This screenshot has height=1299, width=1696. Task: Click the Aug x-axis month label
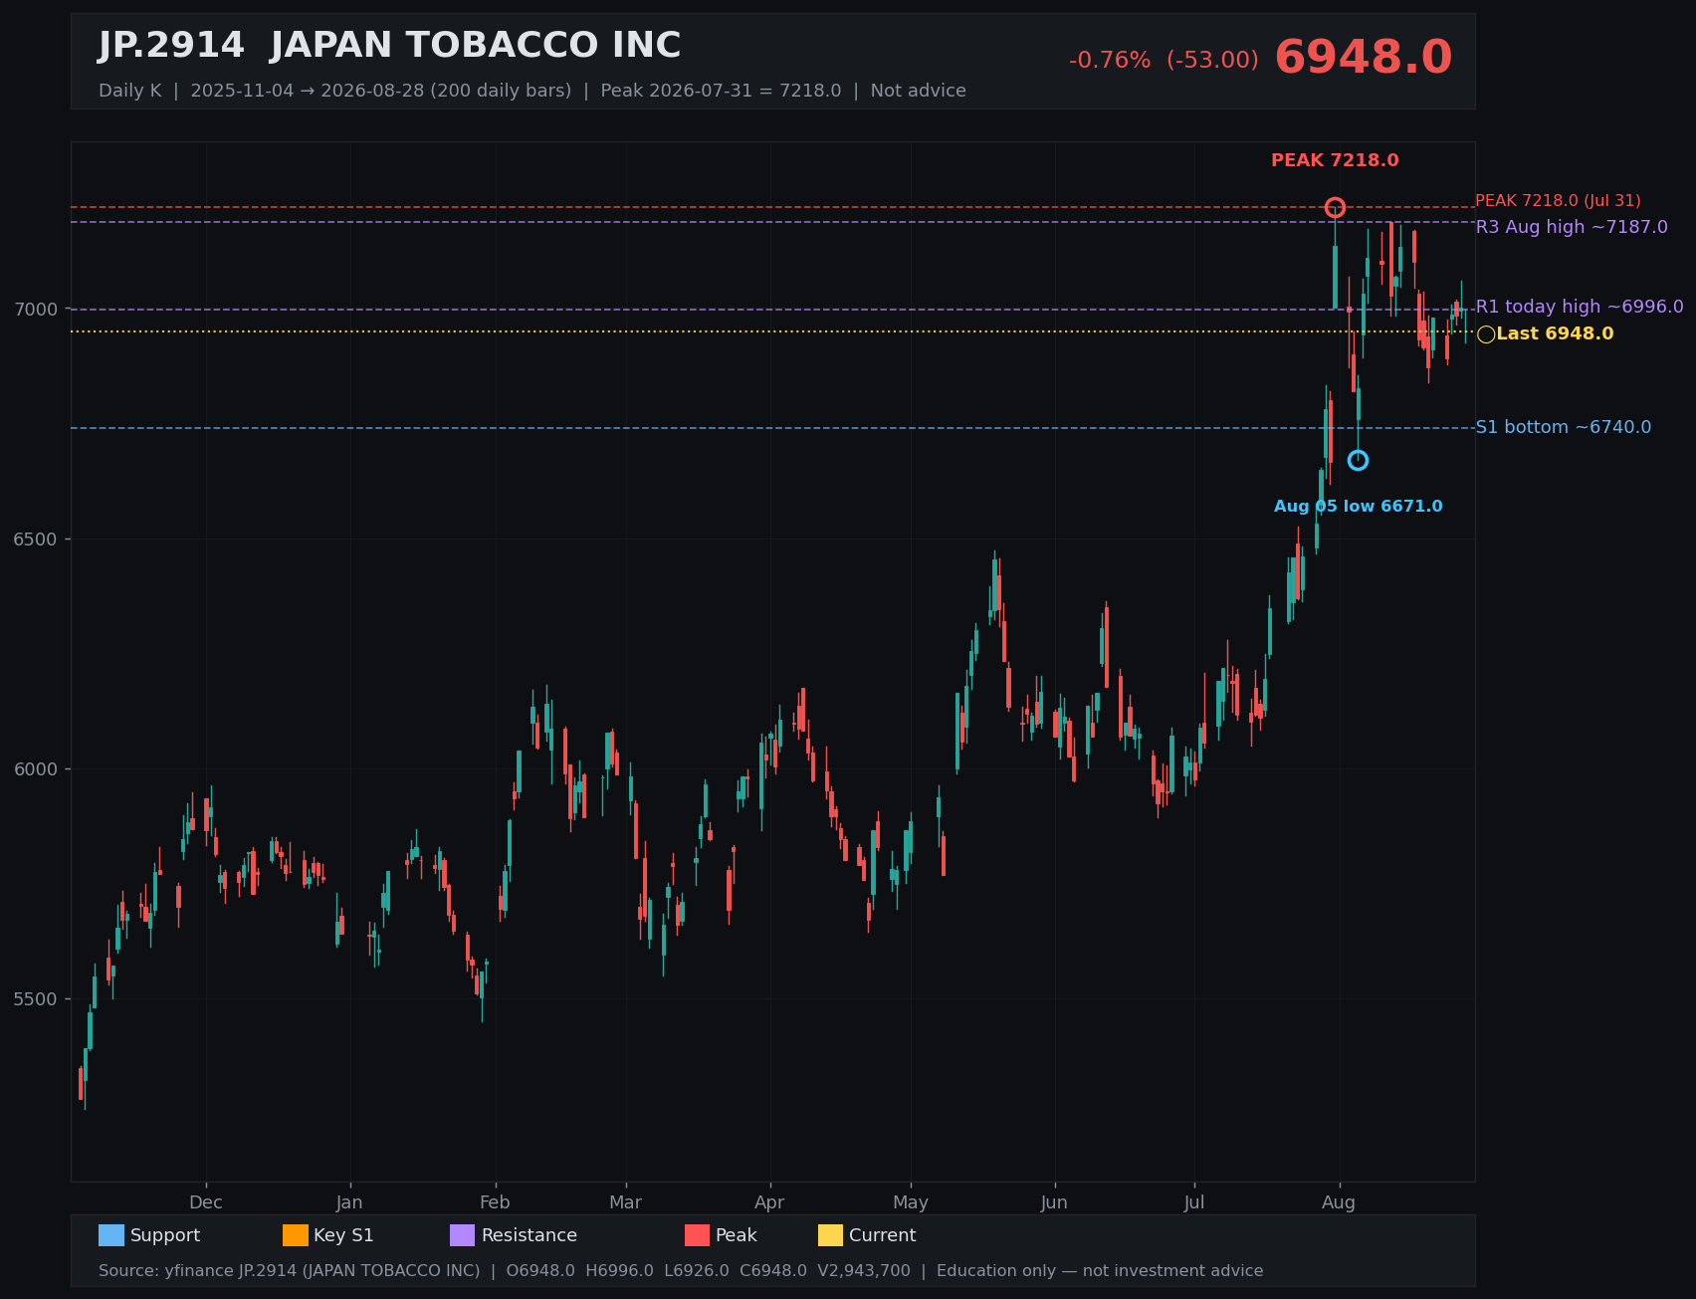click(x=1339, y=1202)
